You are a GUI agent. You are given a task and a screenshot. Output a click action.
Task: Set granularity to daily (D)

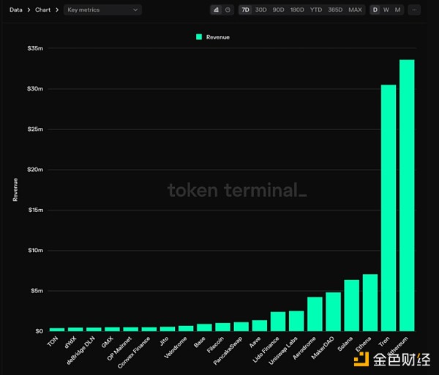pos(375,10)
